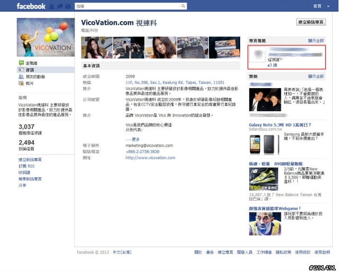Click create fan page link in sidebar
The image size is (339, 272).
(30, 160)
